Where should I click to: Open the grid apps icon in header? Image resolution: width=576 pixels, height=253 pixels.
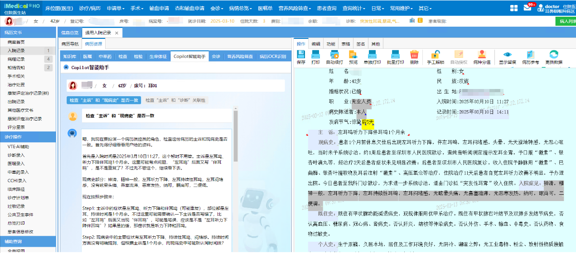click(x=514, y=8)
